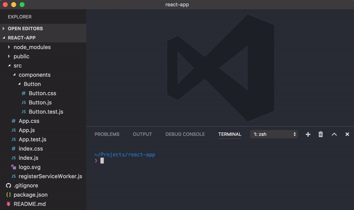
Task: Click the green zoom window button
Action: point(22,4)
